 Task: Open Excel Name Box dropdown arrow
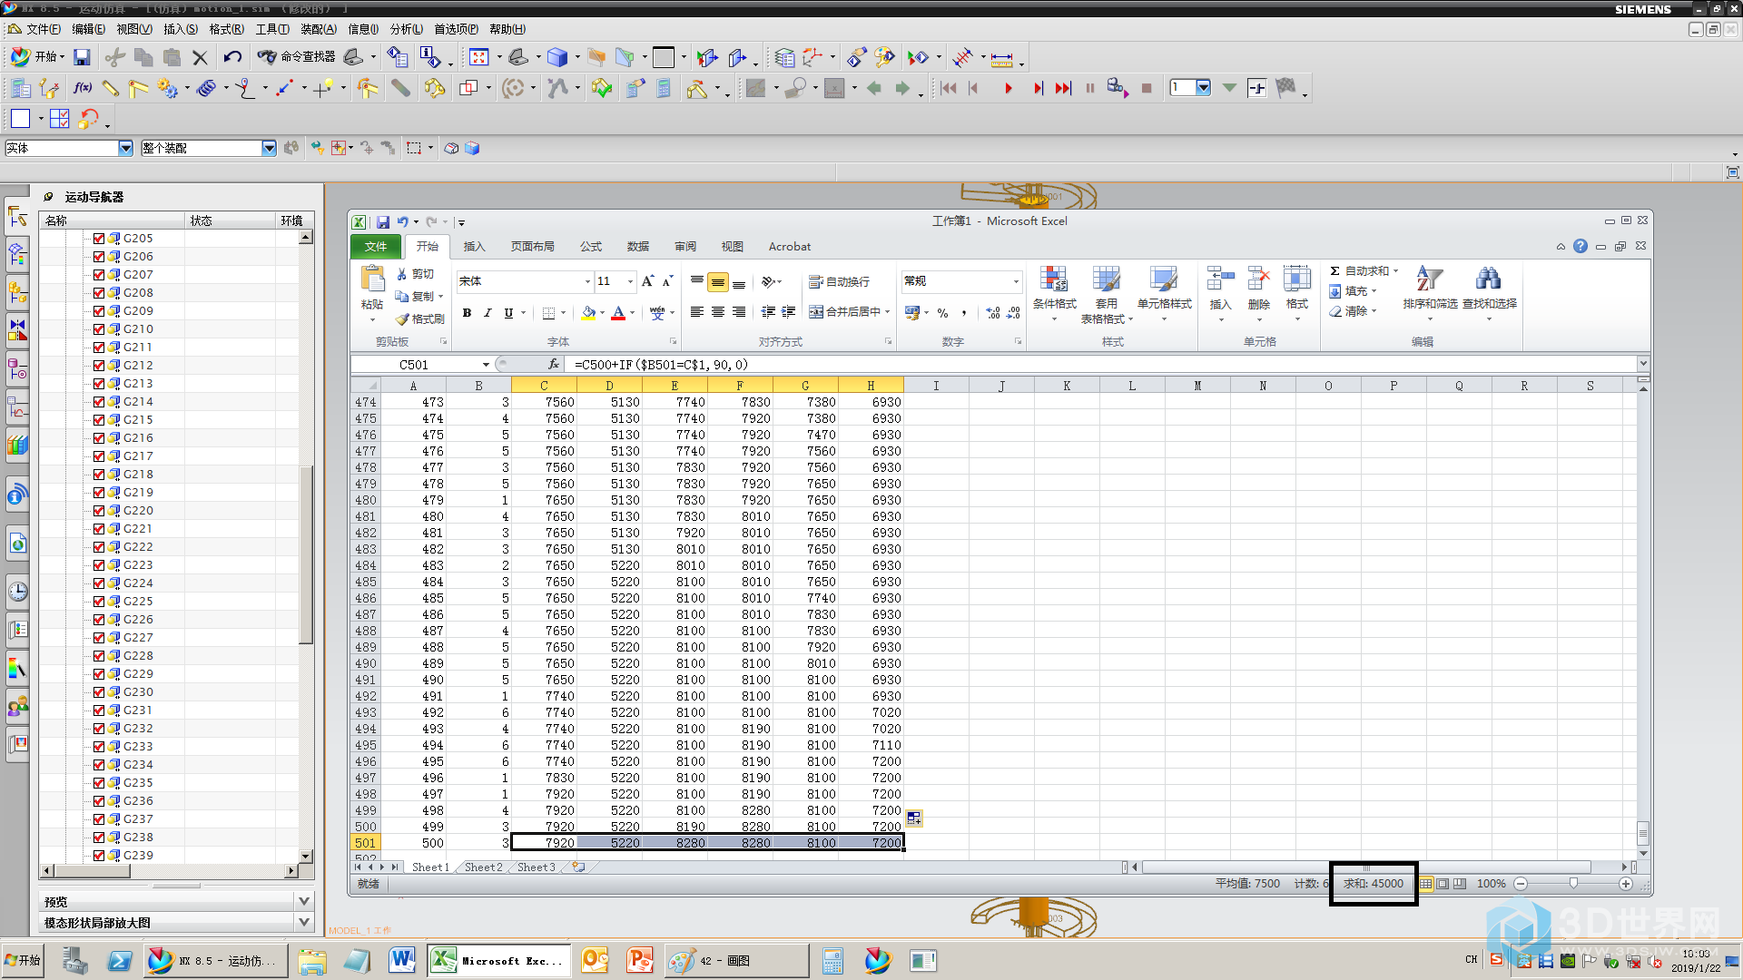pyautogui.click(x=486, y=365)
